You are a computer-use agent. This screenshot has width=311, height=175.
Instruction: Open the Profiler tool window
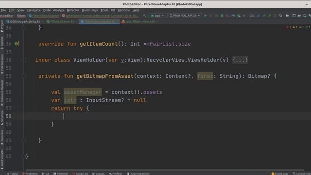[x=116, y=174]
